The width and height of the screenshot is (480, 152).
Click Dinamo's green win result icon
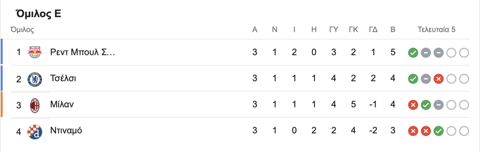point(438,131)
